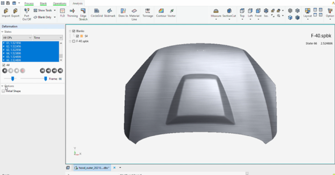Open the Measure dropdown arrow
335x175 pixels.
coord(216,19)
